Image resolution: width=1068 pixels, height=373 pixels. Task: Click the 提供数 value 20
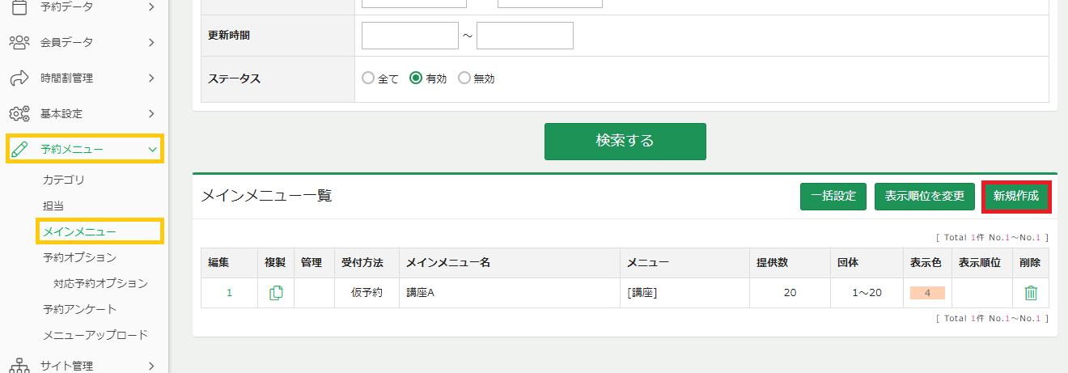(790, 293)
